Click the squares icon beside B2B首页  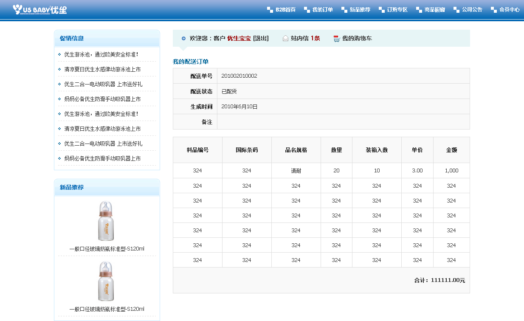coord(270,10)
